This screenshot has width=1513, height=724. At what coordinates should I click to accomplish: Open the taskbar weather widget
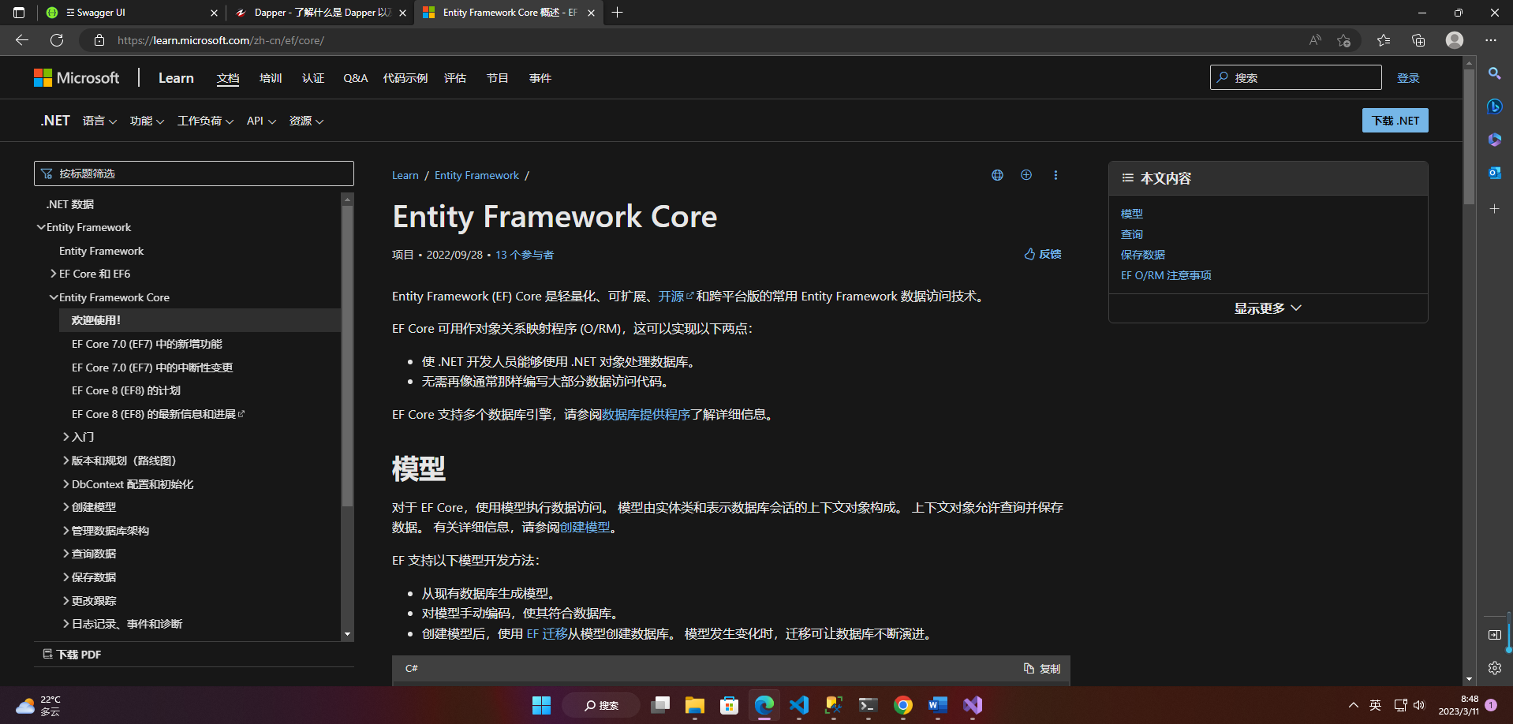[38, 705]
